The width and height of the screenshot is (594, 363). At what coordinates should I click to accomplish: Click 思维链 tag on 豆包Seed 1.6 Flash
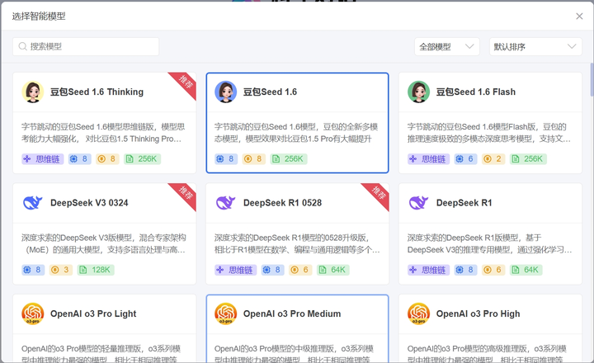(428, 158)
